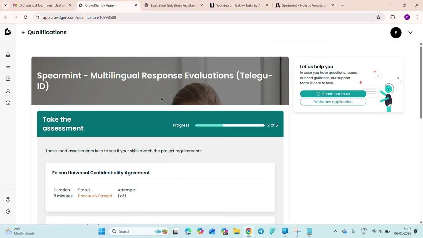The image size is (423, 238).
Task: Open Chrome three-dot menu
Action: 417,17
